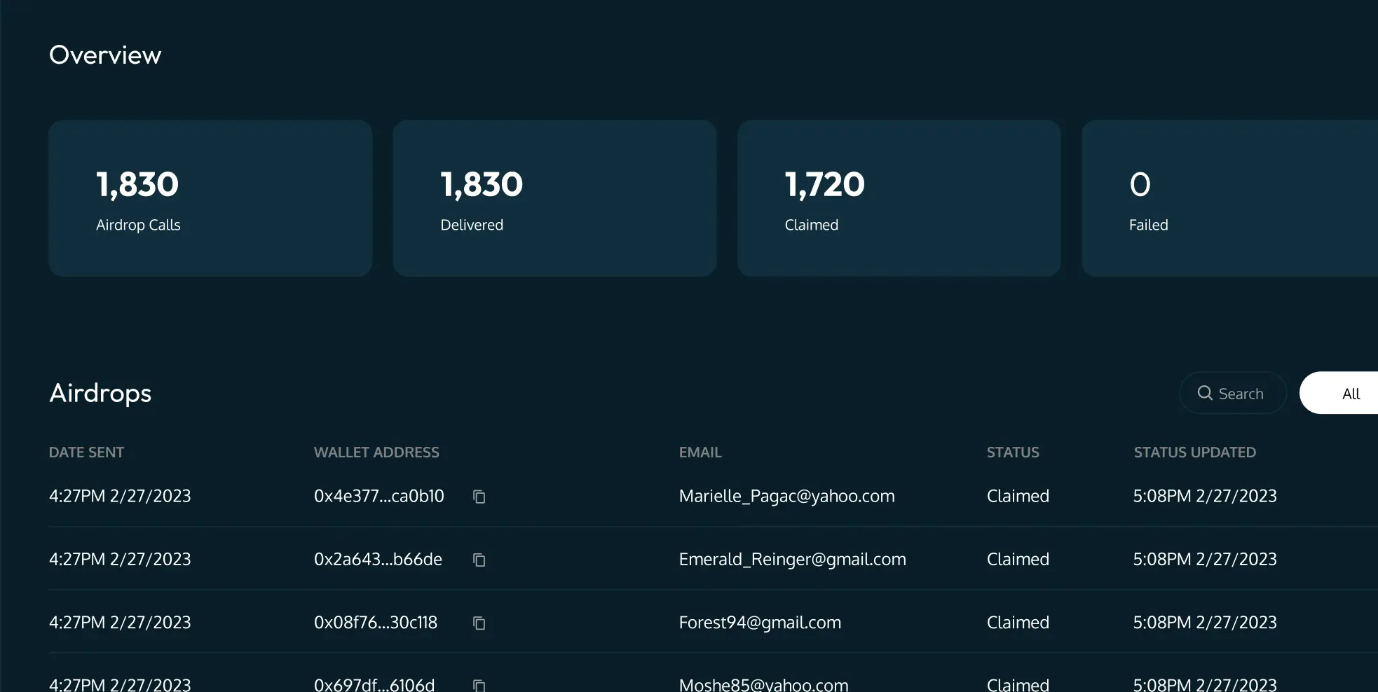The image size is (1378, 692).
Task: Click date sent in Marielle_Pagac row
Action: (x=120, y=496)
